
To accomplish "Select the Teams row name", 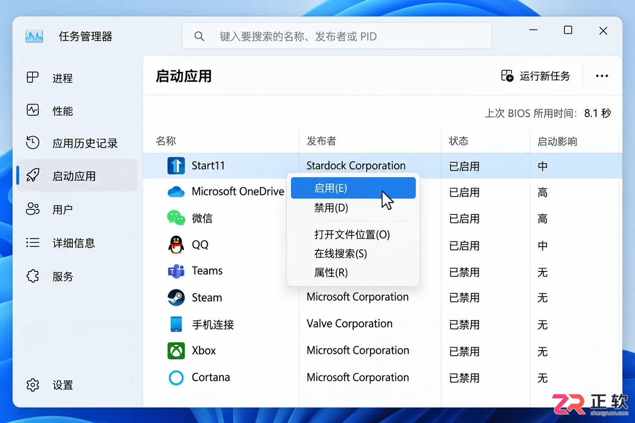I will (x=207, y=271).
